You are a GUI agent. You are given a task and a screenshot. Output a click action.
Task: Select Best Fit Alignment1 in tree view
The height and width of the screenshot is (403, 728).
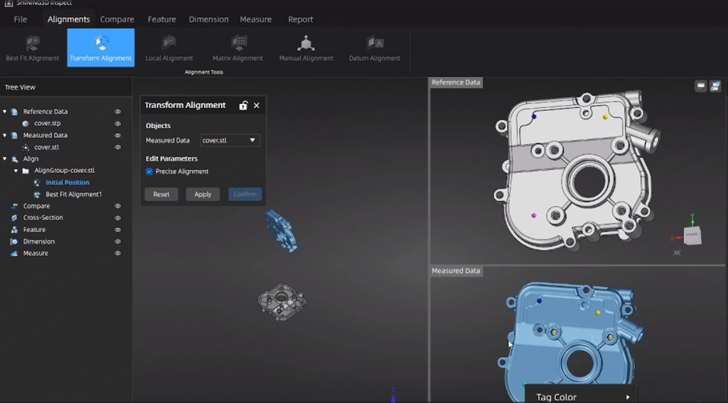coord(73,194)
